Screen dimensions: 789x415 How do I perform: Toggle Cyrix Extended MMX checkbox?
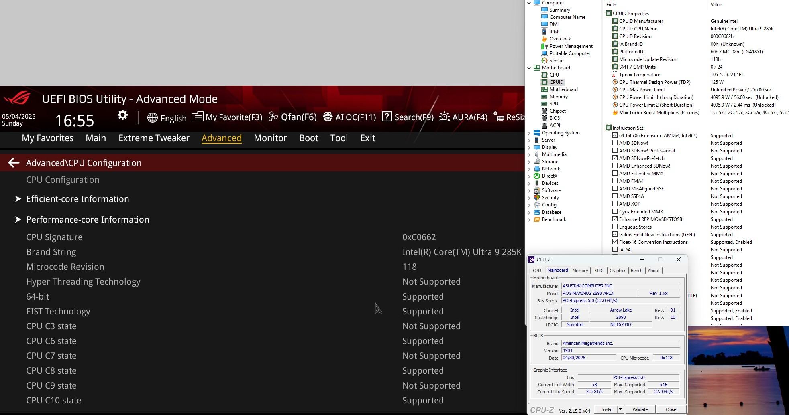click(x=615, y=212)
